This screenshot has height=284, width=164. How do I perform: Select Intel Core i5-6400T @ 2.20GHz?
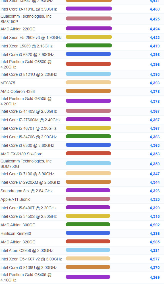(x=28, y=208)
